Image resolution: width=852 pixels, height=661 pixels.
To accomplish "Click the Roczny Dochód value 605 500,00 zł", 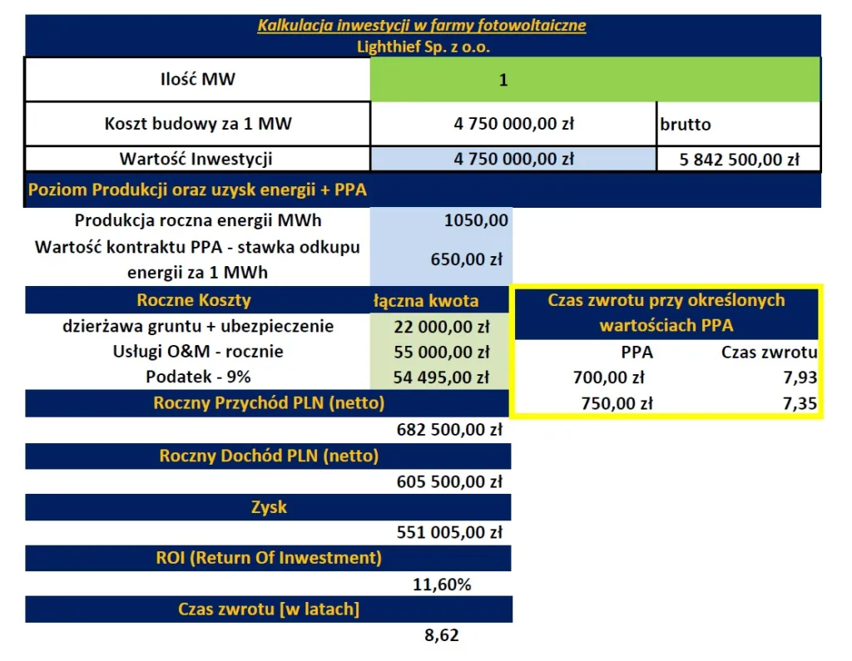I will click(x=449, y=481).
